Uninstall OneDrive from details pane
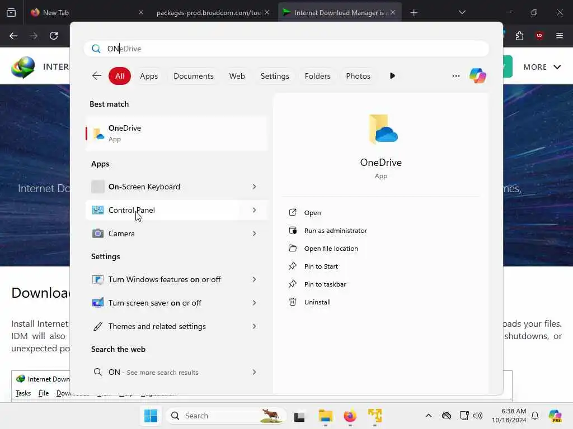Screen dimensions: 573x429 coord(309,302)
